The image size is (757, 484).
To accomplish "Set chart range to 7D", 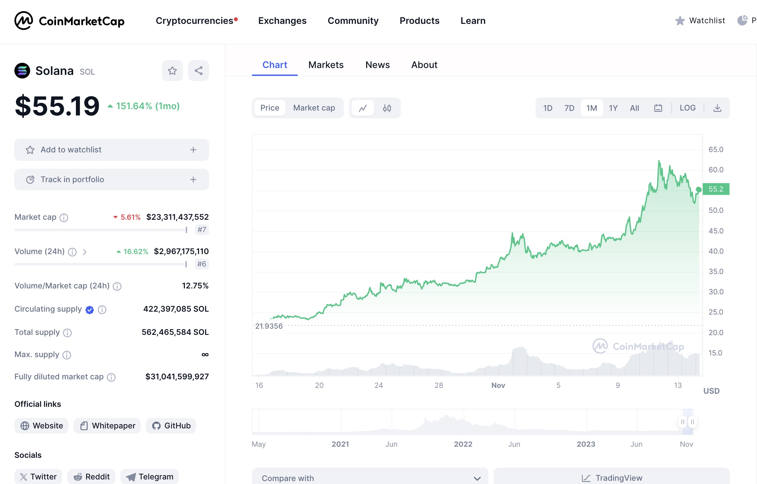I will pyautogui.click(x=569, y=108).
